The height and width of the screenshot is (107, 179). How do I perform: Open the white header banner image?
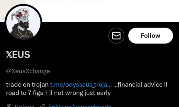coord(102,11)
